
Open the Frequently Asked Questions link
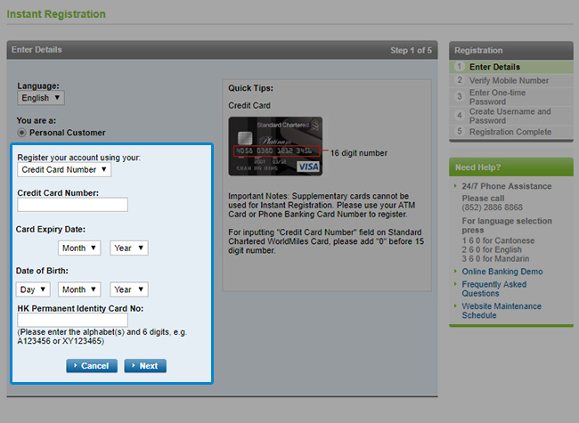pyautogui.click(x=493, y=289)
